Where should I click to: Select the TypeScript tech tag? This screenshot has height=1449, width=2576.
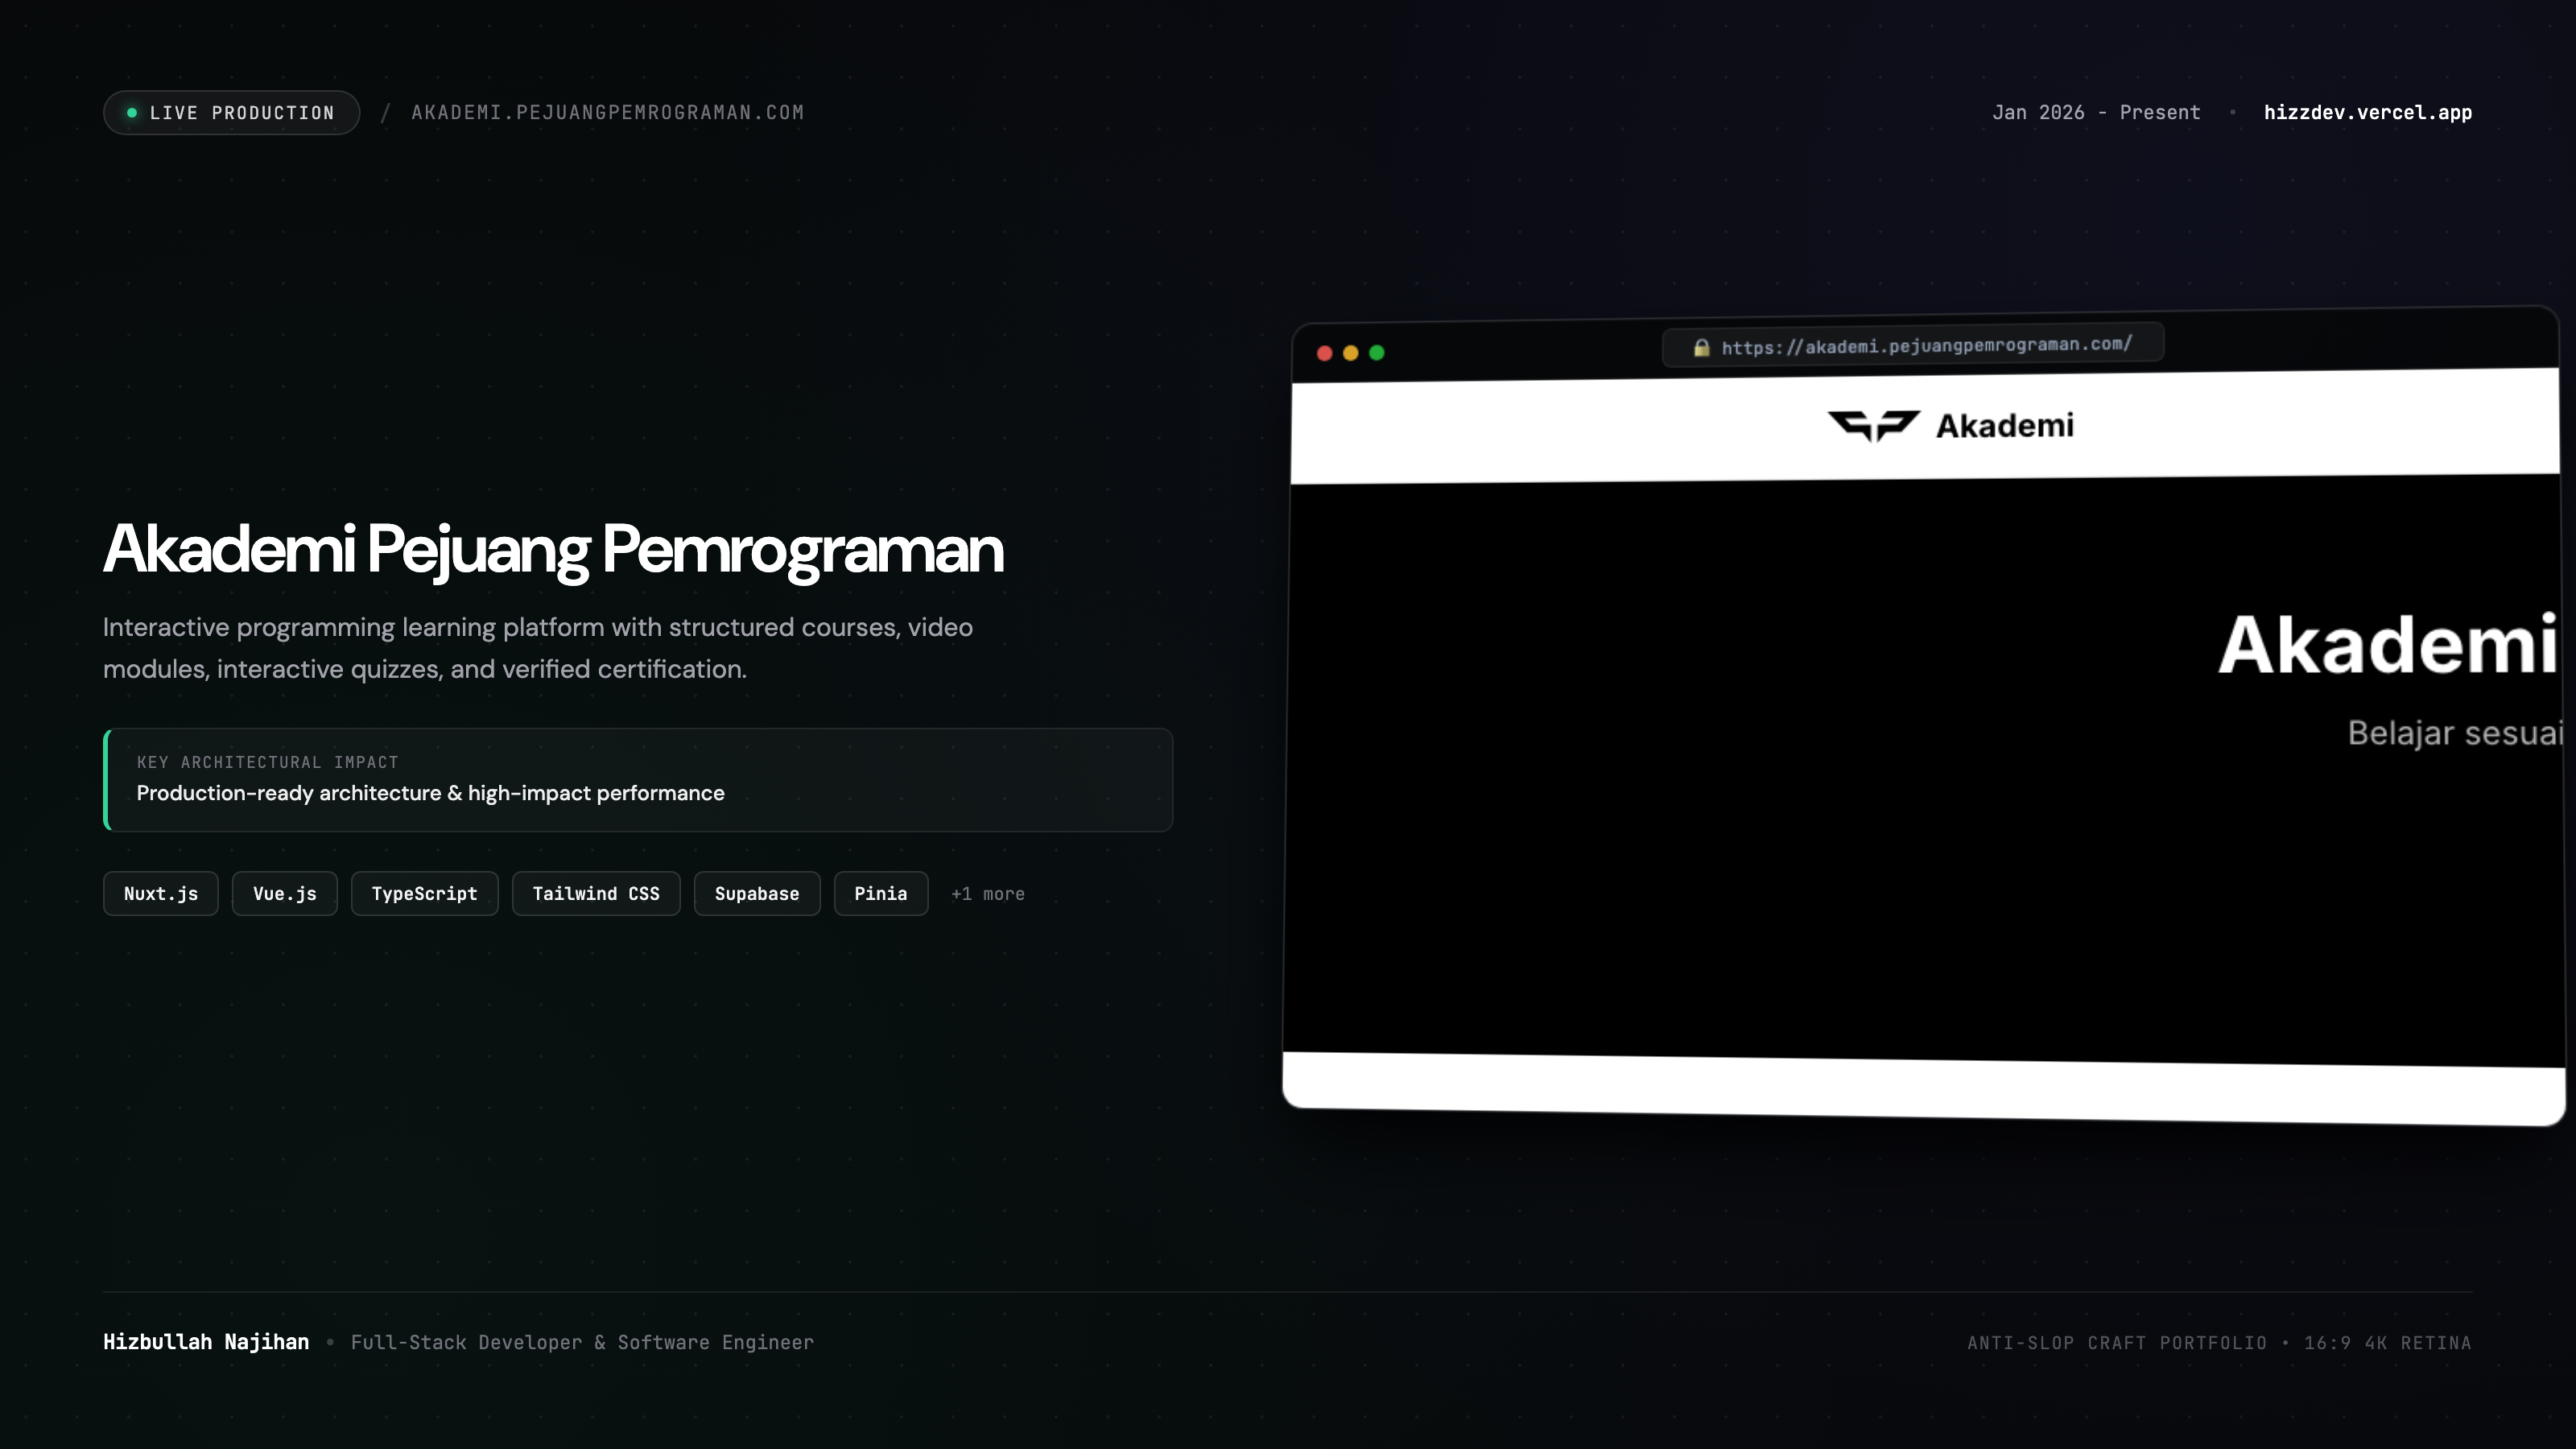click(x=425, y=894)
